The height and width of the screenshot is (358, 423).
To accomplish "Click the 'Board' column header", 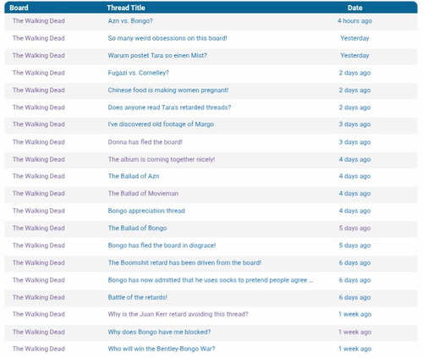I will click(19, 8).
